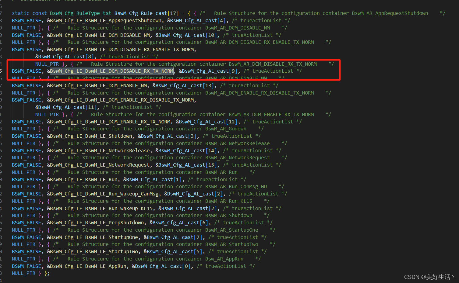459x283 pixels.
Task: Click the &BswM_Cfg_AL_cast[9] reference
Action: coord(208,71)
